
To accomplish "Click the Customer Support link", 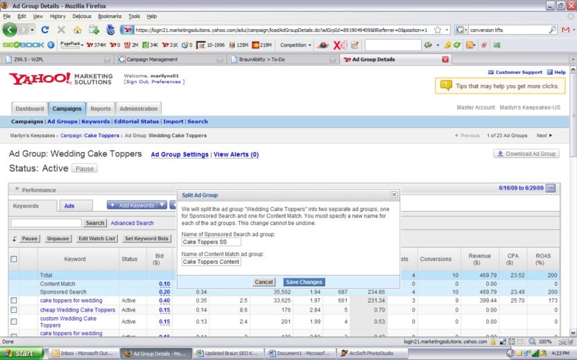I will coord(519,72).
